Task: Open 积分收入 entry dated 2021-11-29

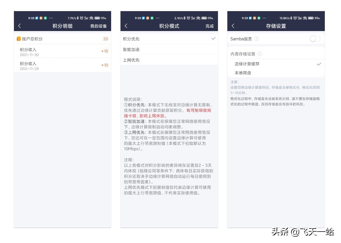Action: pos(63,66)
